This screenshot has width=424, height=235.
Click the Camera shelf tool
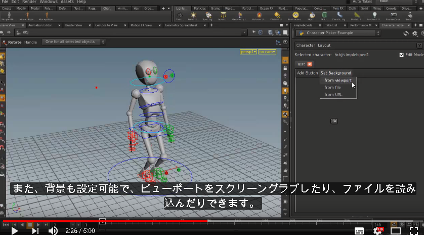180,16
